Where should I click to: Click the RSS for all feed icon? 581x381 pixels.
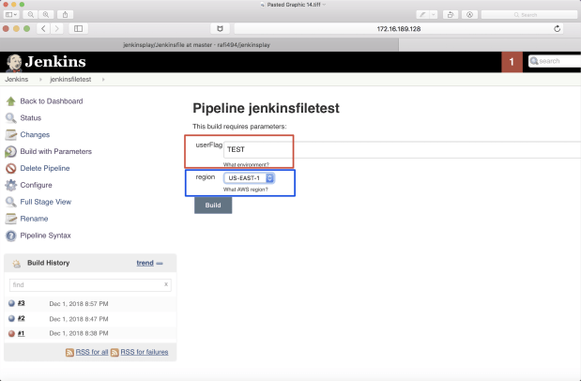(69, 353)
